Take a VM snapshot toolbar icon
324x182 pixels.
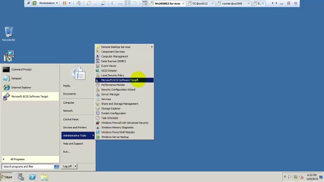pos(89,3)
